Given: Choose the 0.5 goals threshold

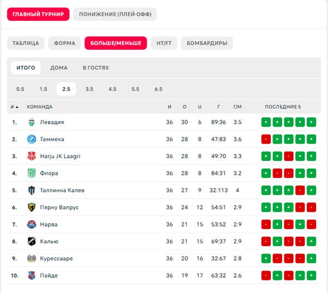Looking at the screenshot, I should 20,89.
